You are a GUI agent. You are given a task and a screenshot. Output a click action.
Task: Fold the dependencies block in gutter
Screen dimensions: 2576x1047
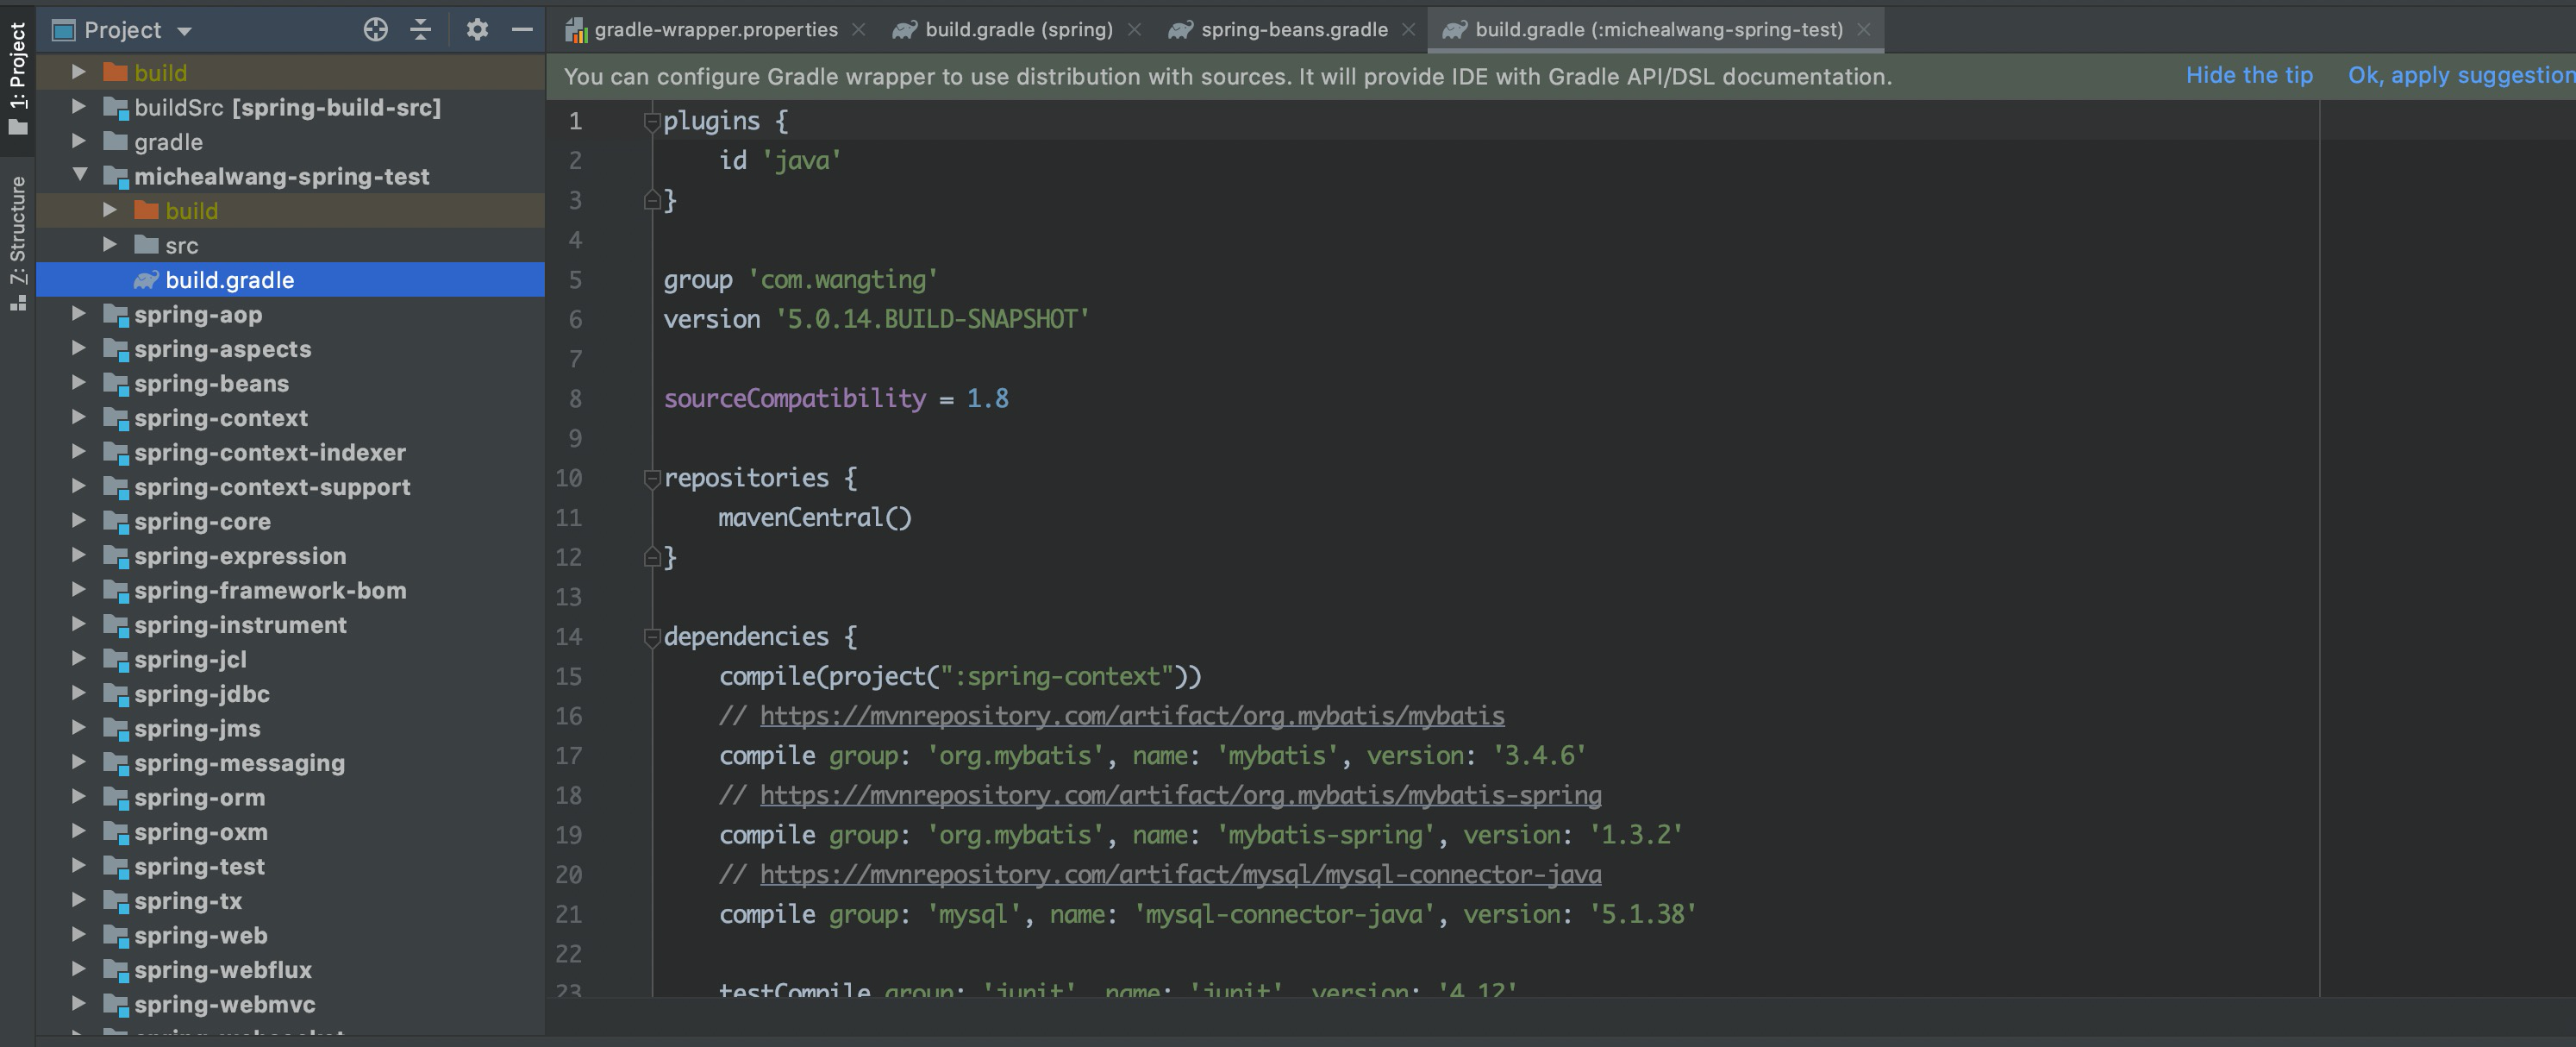(652, 637)
